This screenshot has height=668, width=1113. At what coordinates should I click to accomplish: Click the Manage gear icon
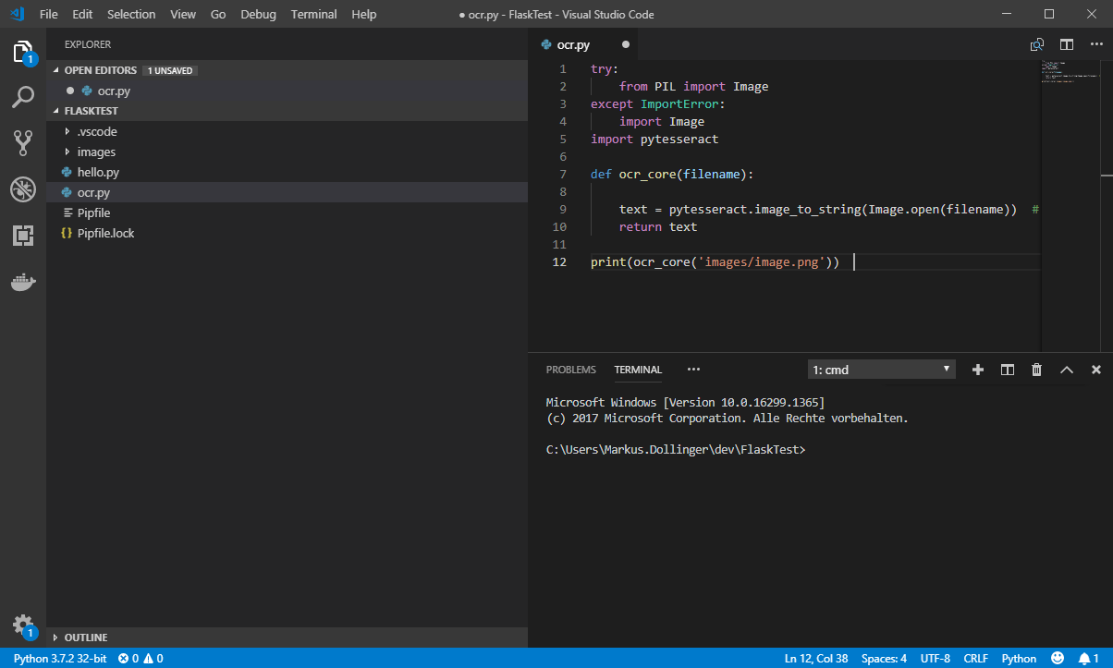point(23,625)
